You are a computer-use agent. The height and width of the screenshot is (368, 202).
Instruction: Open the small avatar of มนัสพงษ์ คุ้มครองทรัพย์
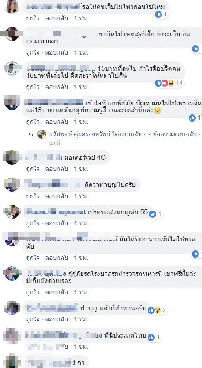tap(42, 134)
